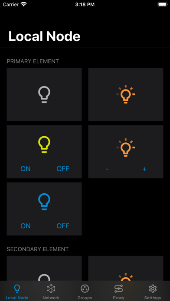Tap the gray bulb icon in Primary Element
The image size is (170, 301).
44,94
